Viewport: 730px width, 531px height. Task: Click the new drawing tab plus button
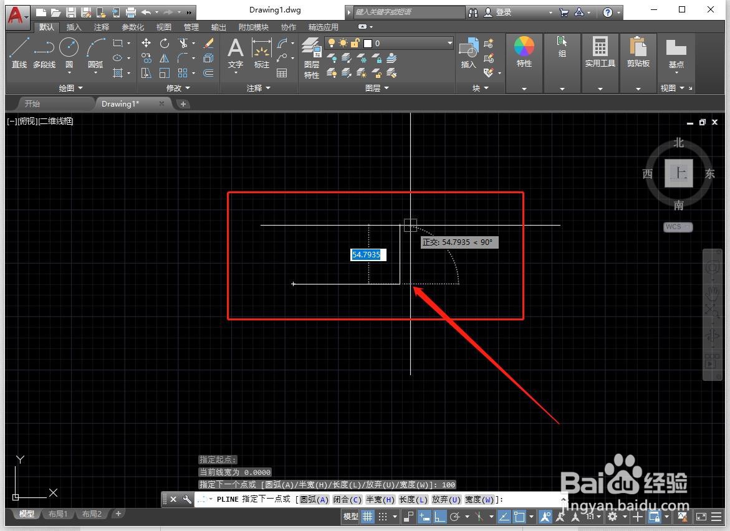tap(183, 104)
